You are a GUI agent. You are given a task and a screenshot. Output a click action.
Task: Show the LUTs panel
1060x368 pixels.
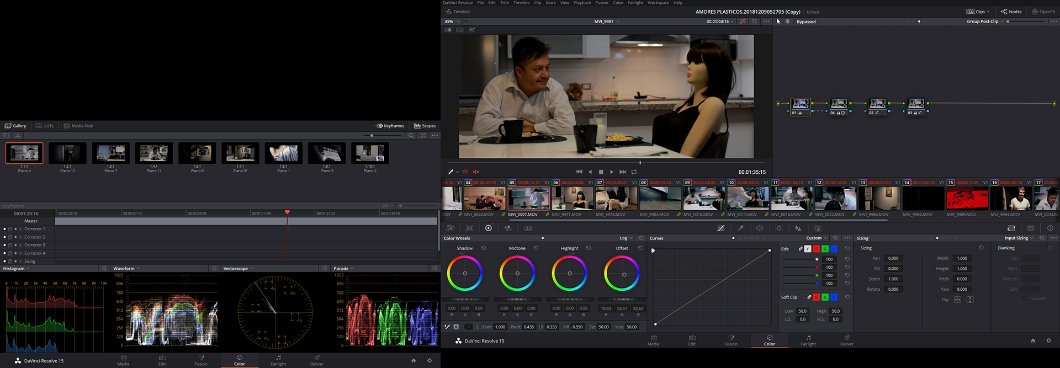coord(45,126)
